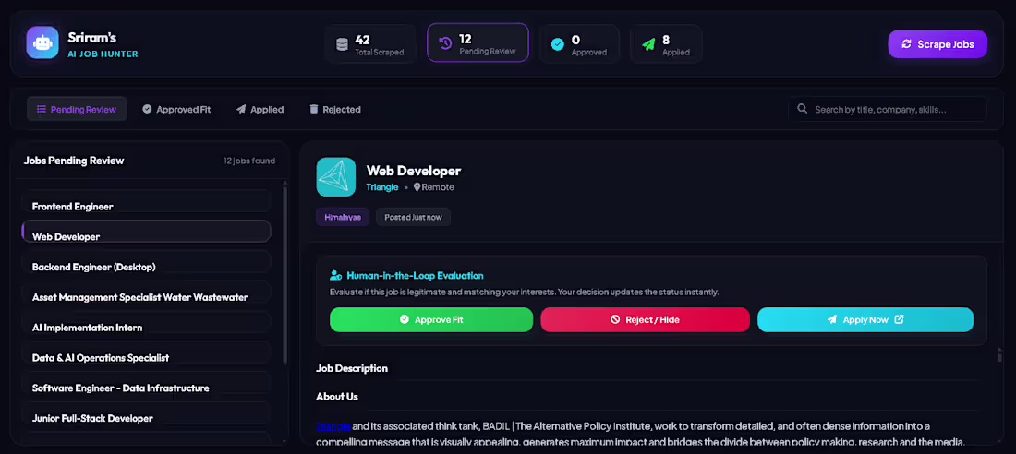Click the Triangle company name under title
Viewport: 1016px width, 454px height.
click(382, 187)
